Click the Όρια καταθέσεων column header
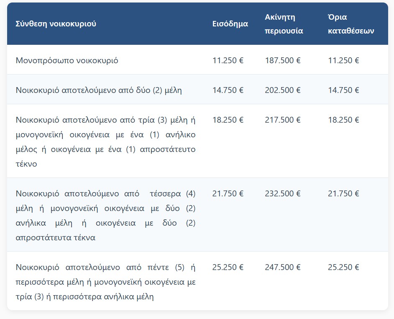Image resolution: width=394 pixels, height=319 pixels. [351, 24]
